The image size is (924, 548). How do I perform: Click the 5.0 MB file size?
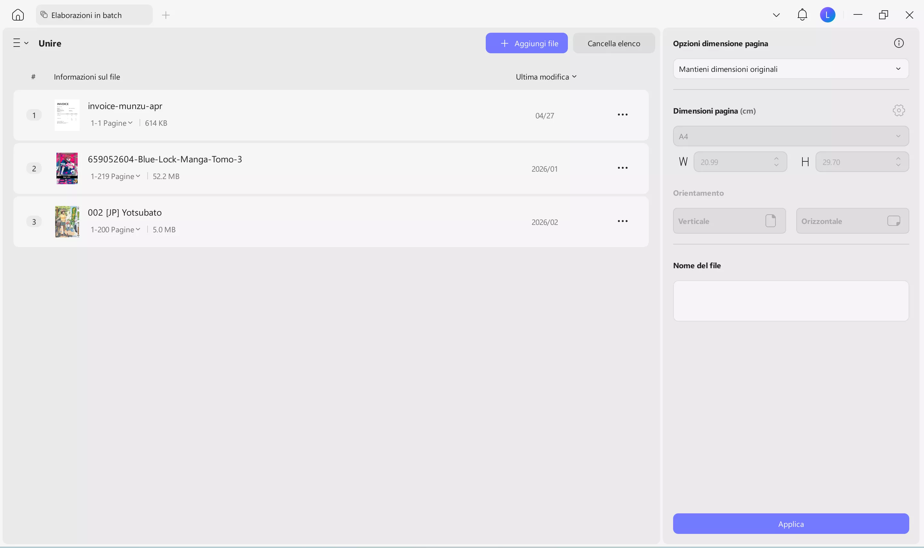164,229
